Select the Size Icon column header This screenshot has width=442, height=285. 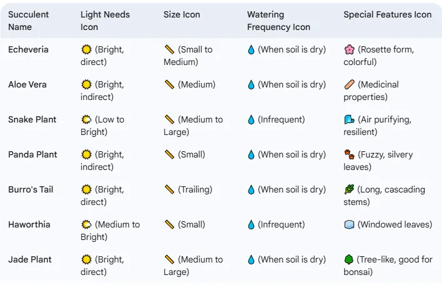click(182, 14)
